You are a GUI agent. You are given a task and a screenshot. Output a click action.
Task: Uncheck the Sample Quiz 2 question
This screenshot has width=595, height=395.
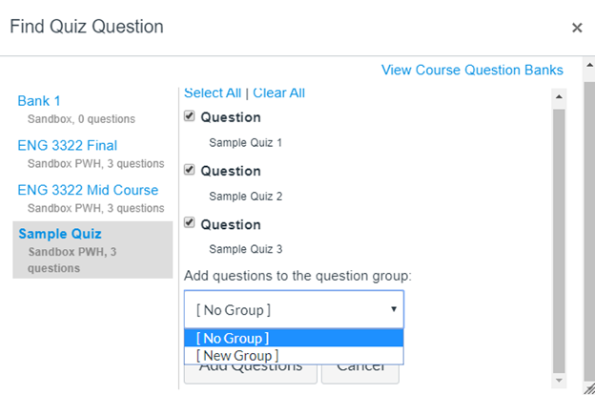tap(190, 170)
